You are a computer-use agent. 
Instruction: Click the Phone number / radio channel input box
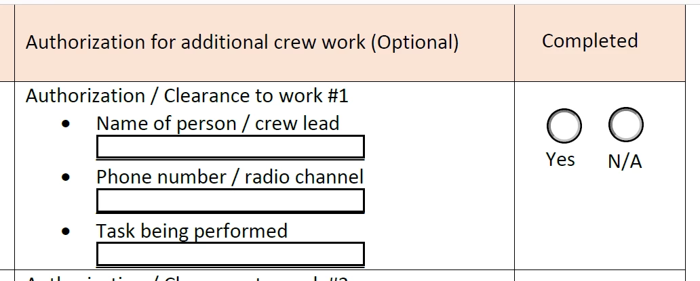tap(231, 201)
